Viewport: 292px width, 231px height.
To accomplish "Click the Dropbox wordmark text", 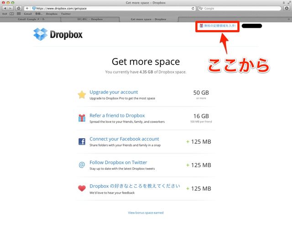I will [x=66, y=35].
